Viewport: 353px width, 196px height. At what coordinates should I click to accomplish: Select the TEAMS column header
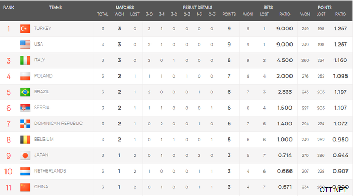pos(55,8)
